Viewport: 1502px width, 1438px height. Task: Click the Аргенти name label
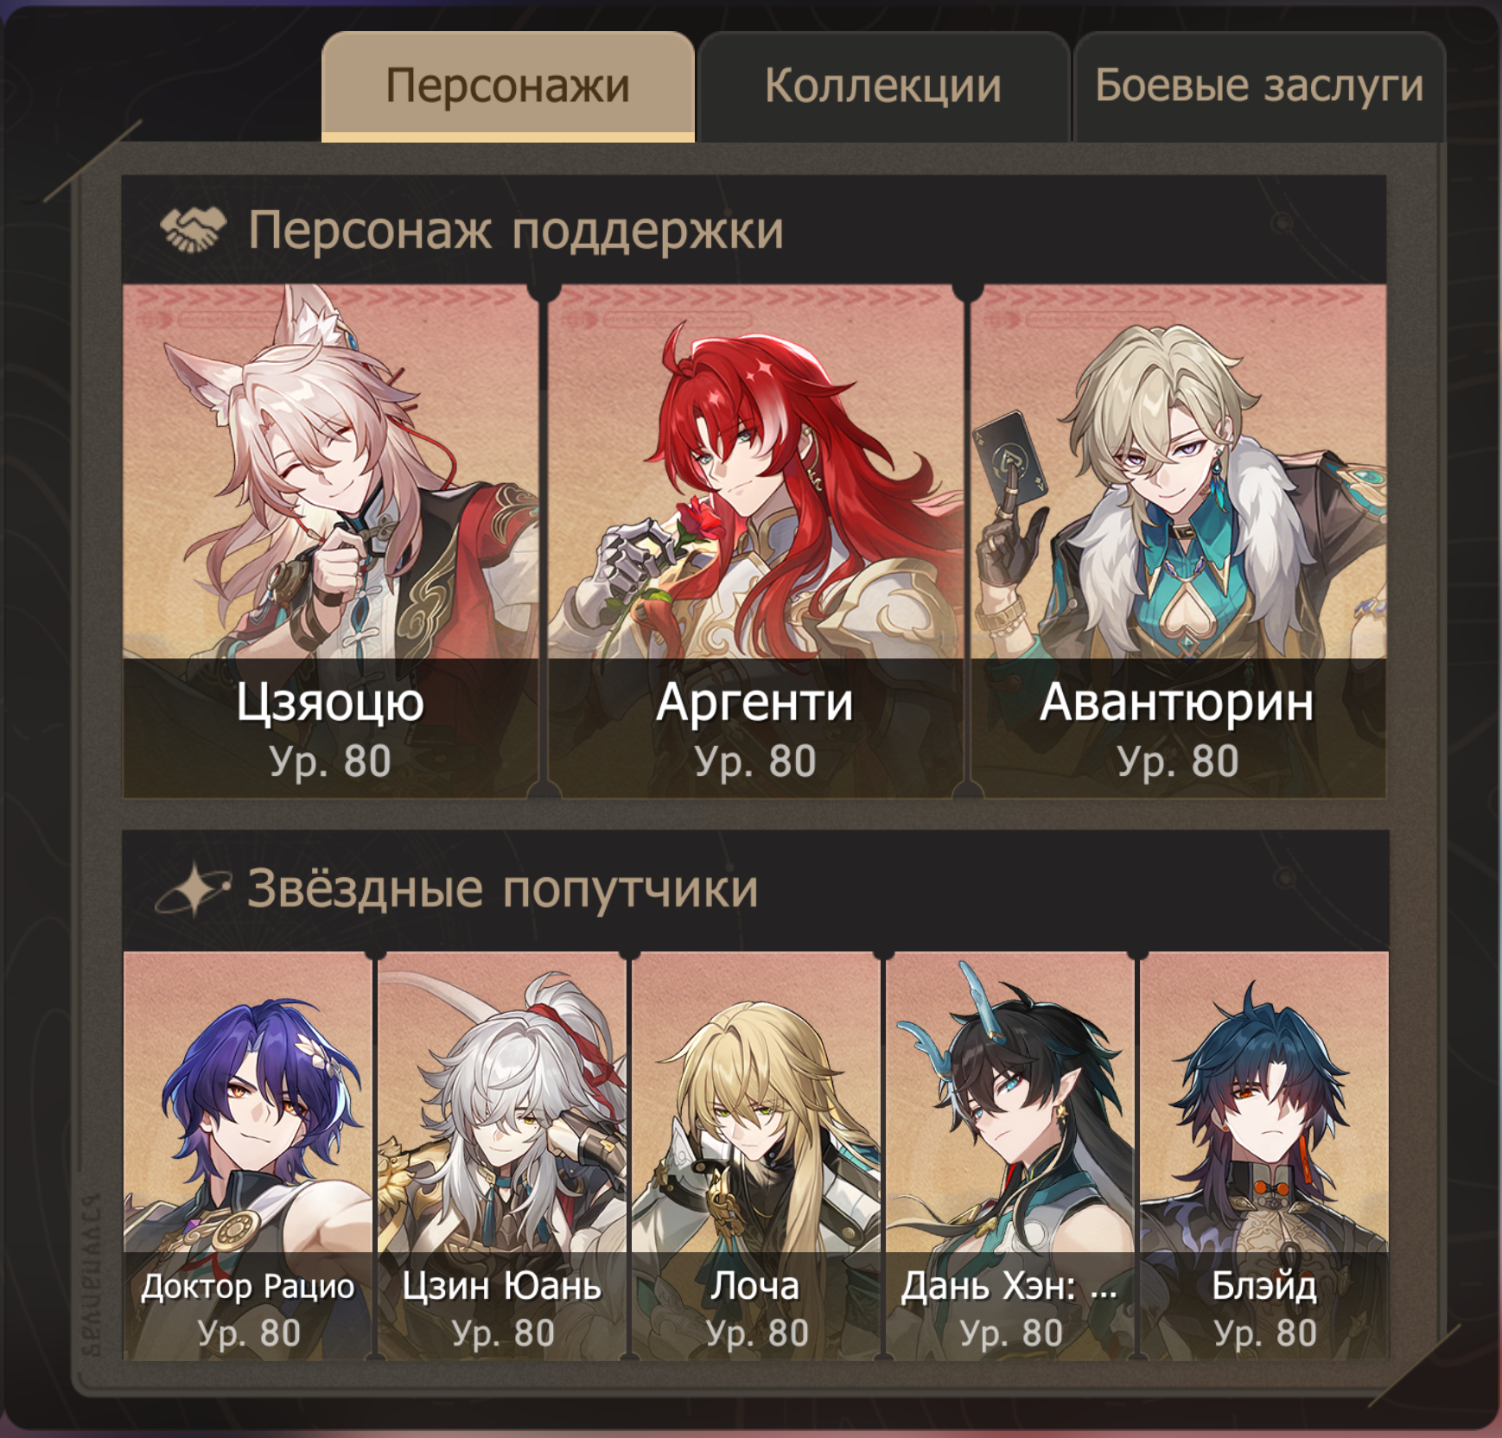point(754,702)
